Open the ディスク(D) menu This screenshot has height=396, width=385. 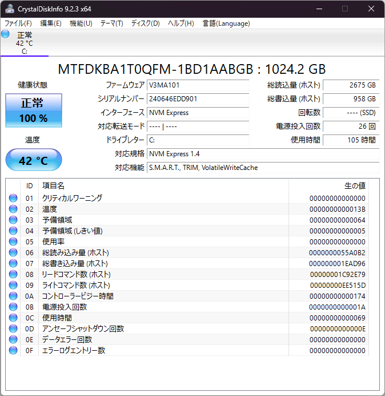pyautogui.click(x=145, y=23)
